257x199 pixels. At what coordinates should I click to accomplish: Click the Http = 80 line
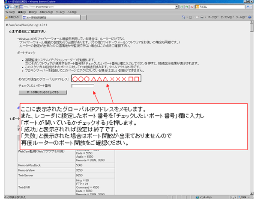[x=82, y=180]
